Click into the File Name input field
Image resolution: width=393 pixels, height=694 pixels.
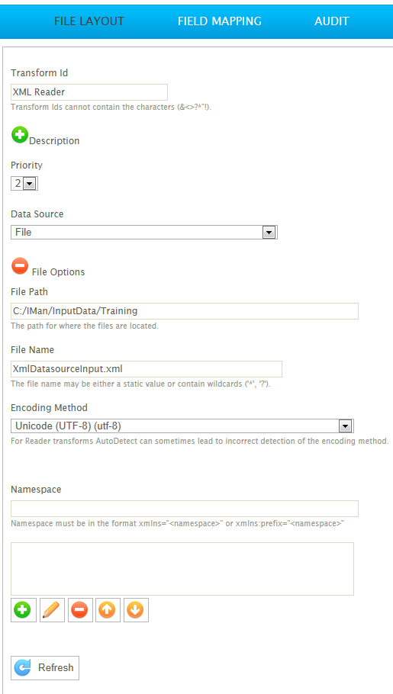point(147,368)
